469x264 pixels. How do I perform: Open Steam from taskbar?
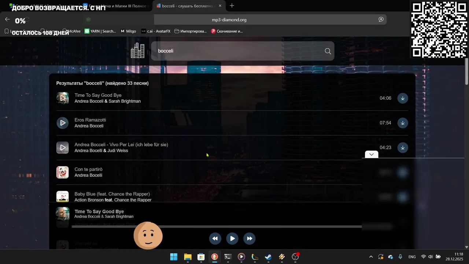point(268,257)
